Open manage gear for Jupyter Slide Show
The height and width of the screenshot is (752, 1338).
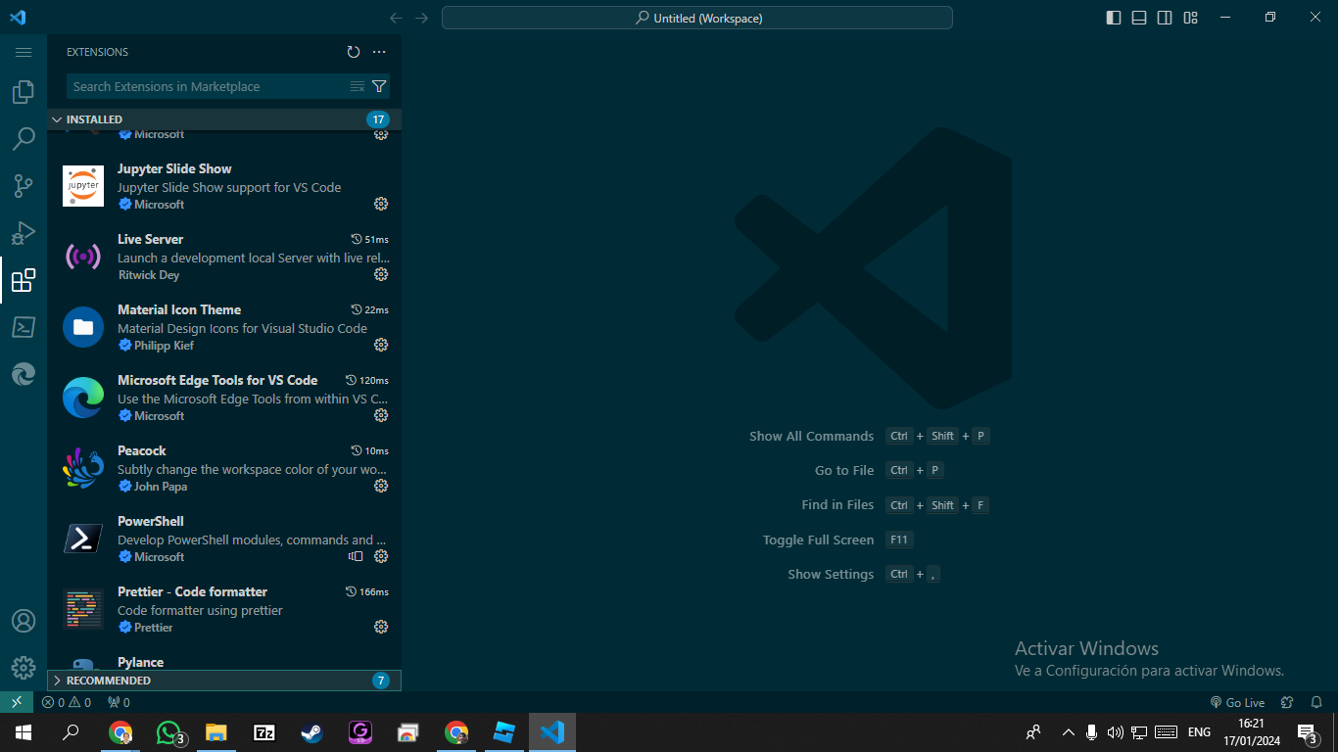point(381,204)
